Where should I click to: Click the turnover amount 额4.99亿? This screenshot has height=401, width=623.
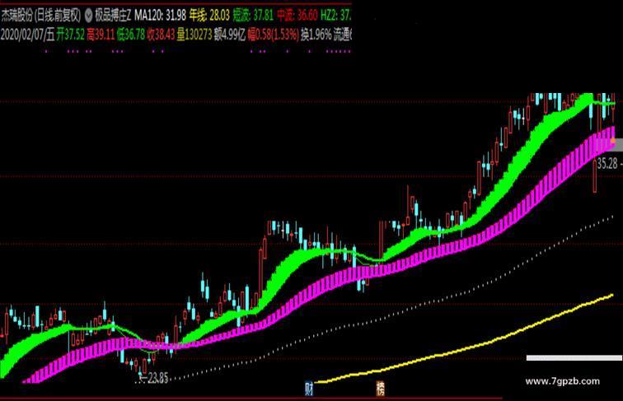(230, 35)
